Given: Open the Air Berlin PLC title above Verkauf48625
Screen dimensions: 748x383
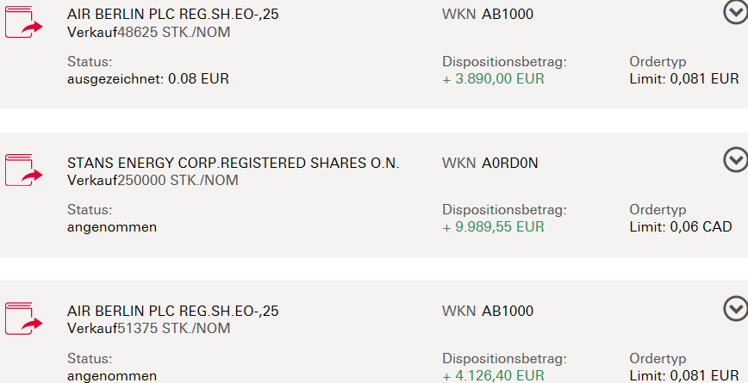Looking at the screenshot, I should [172, 15].
